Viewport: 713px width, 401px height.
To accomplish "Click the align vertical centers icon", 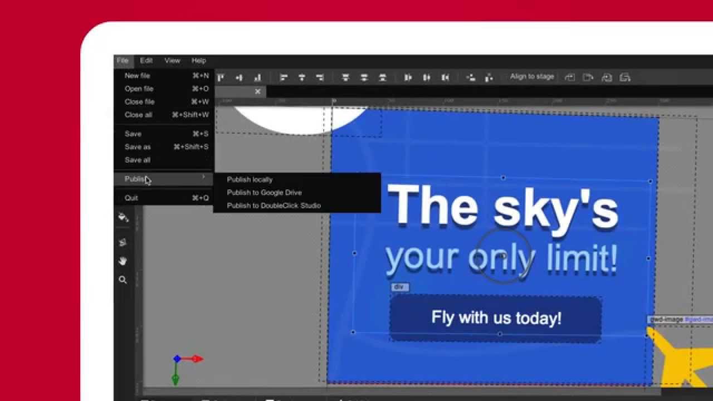I will 239,77.
